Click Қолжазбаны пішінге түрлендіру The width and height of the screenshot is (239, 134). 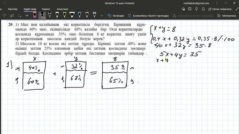(x=148, y=16)
